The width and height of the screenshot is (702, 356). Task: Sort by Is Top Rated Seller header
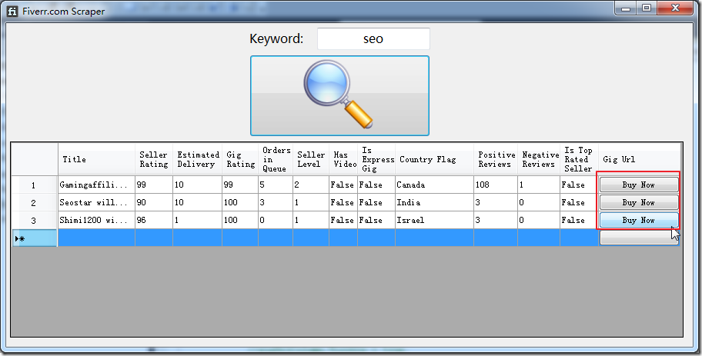579,159
